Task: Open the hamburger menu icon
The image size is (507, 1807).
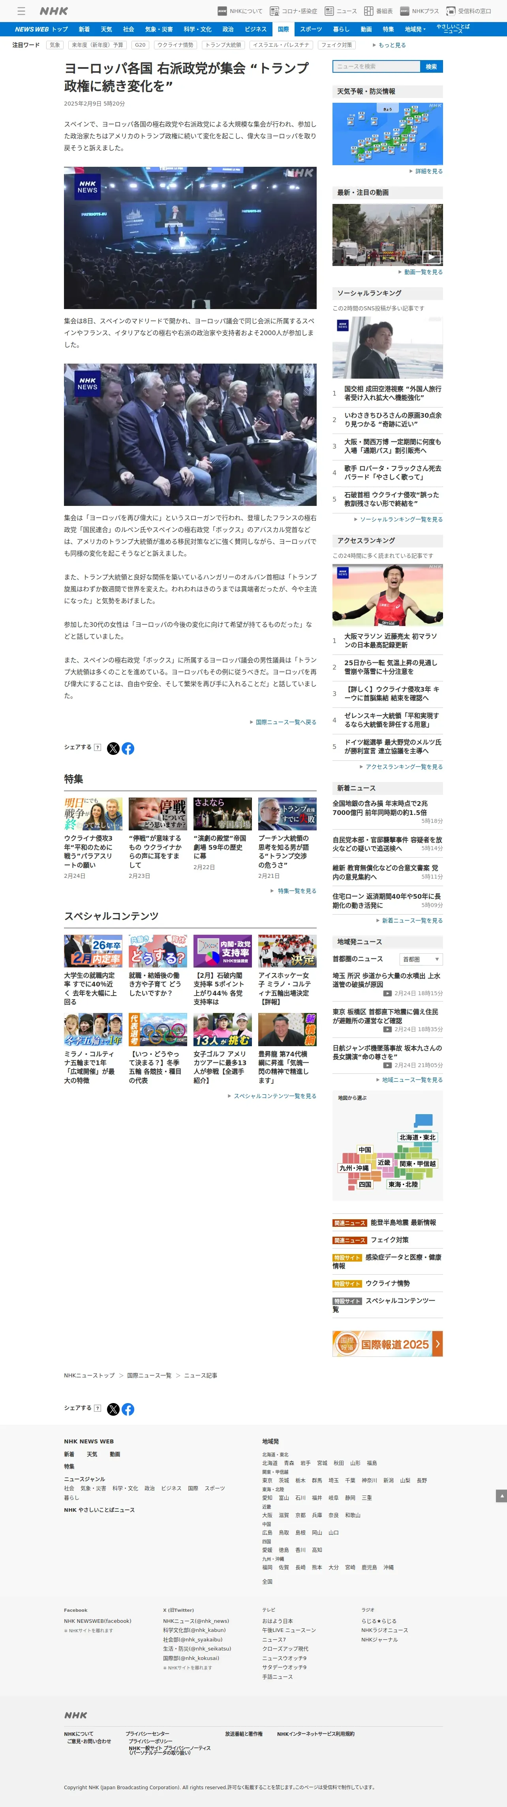Action: 21,11
